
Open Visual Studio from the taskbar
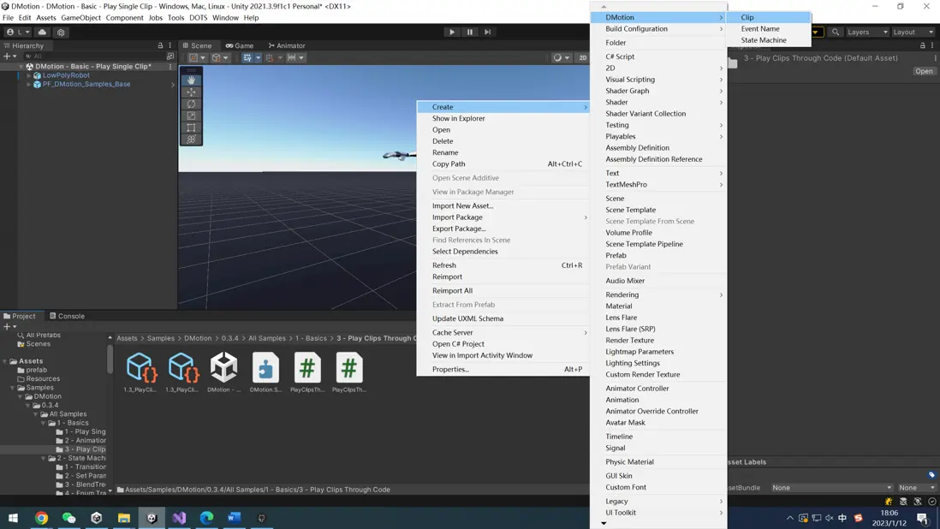coord(179,518)
